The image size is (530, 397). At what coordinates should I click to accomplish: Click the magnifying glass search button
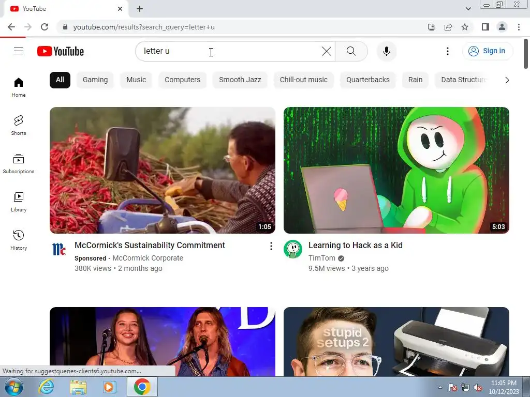tap(351, 51)
